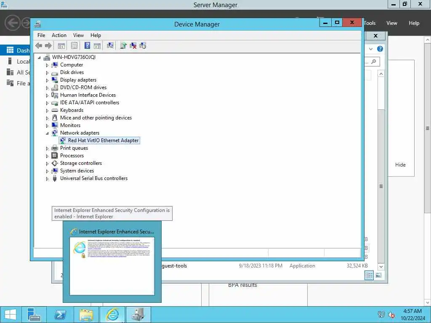Select the WIN-HDVG736OJQI computer name
Screen dimensions: 431x323
(74, 57)
